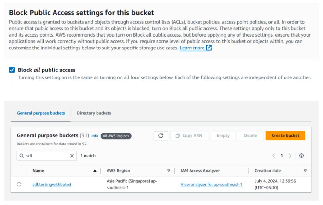Open View analyzer for ap-southeast-1

pyautogui.click(x=211, y=185)
